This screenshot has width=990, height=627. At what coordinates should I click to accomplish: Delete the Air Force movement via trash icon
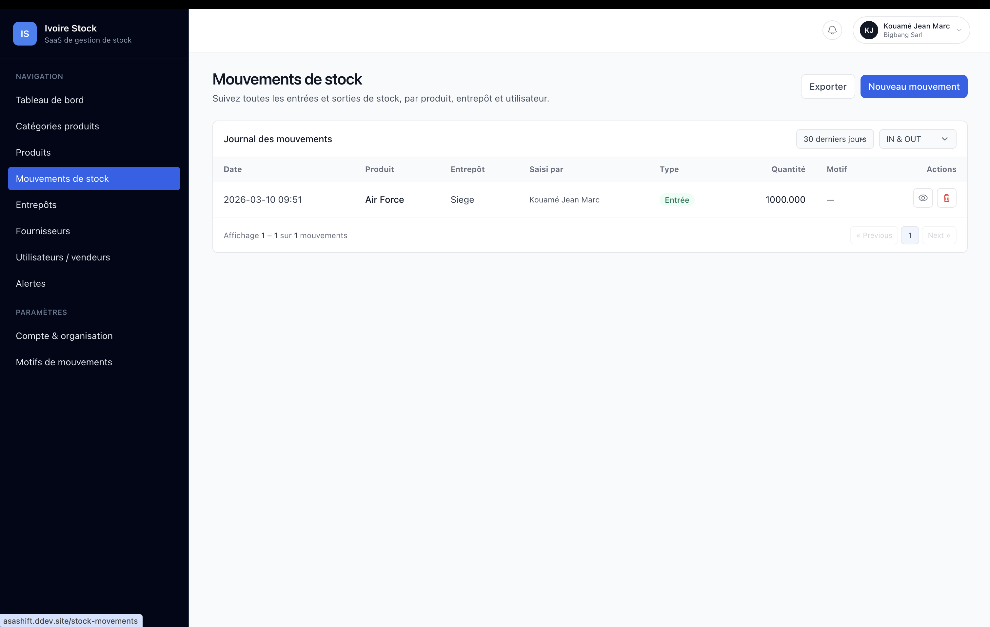tap(946, 198)
